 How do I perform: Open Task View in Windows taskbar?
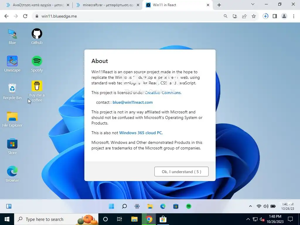coord(120,219)
